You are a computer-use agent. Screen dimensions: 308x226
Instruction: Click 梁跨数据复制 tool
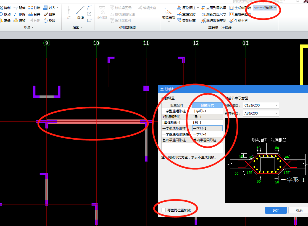click(214, 20)
